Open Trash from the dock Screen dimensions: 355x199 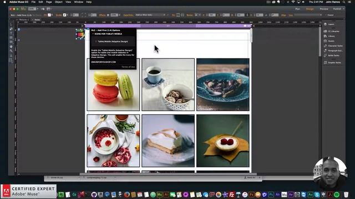click(x=346, y=195)
